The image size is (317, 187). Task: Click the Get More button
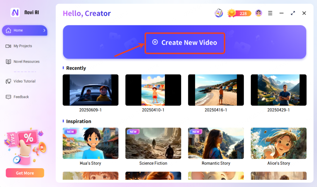pos(25,173)
